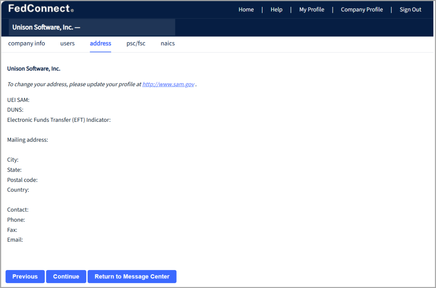Click the FedConnect logo
Viewport: 436px width, 288px height.
click(41, 9)
